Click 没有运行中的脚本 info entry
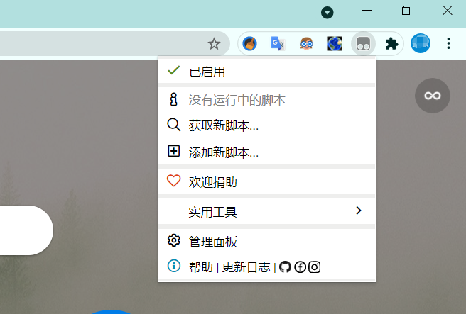Screen dimensions: 466x314 (267, 100)
